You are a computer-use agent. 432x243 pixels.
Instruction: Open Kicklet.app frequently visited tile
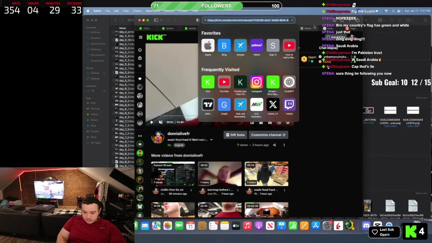[x=240, y=82]
